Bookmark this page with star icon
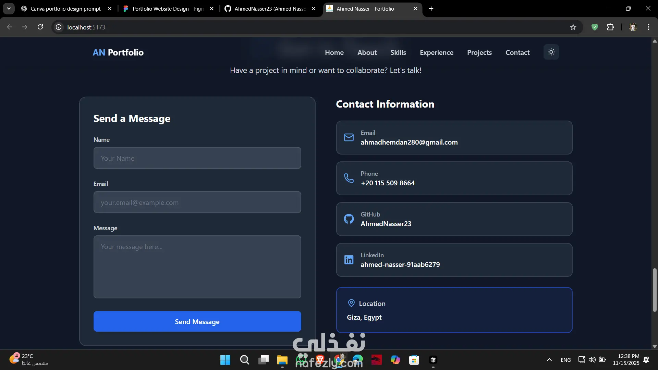This screenshot has width=658, height=370. coord(573,27)
